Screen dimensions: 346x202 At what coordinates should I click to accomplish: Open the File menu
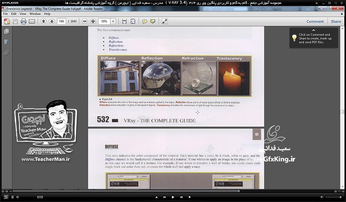click(6, 14)
